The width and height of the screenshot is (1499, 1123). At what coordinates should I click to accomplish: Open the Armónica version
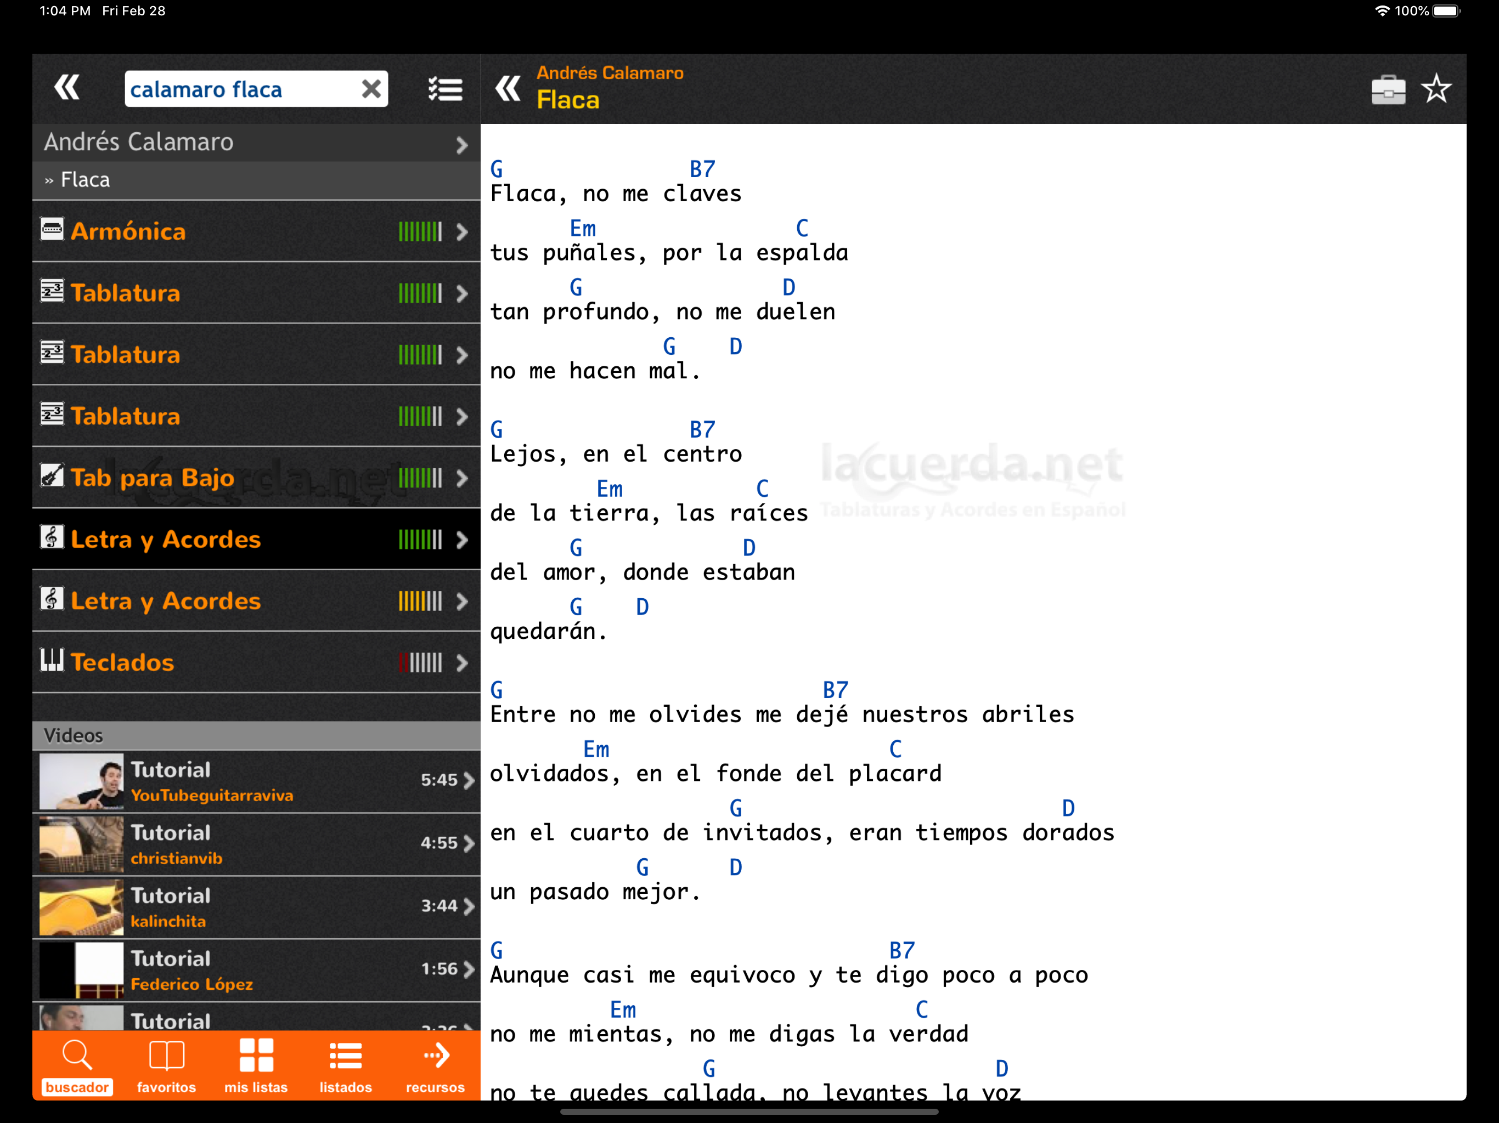(256, 231)
